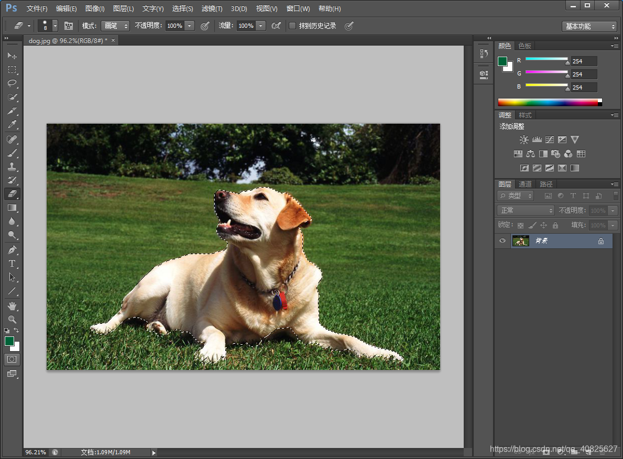Hide the Background layer eye icon
623x459 pixels.
click(502, 241)
